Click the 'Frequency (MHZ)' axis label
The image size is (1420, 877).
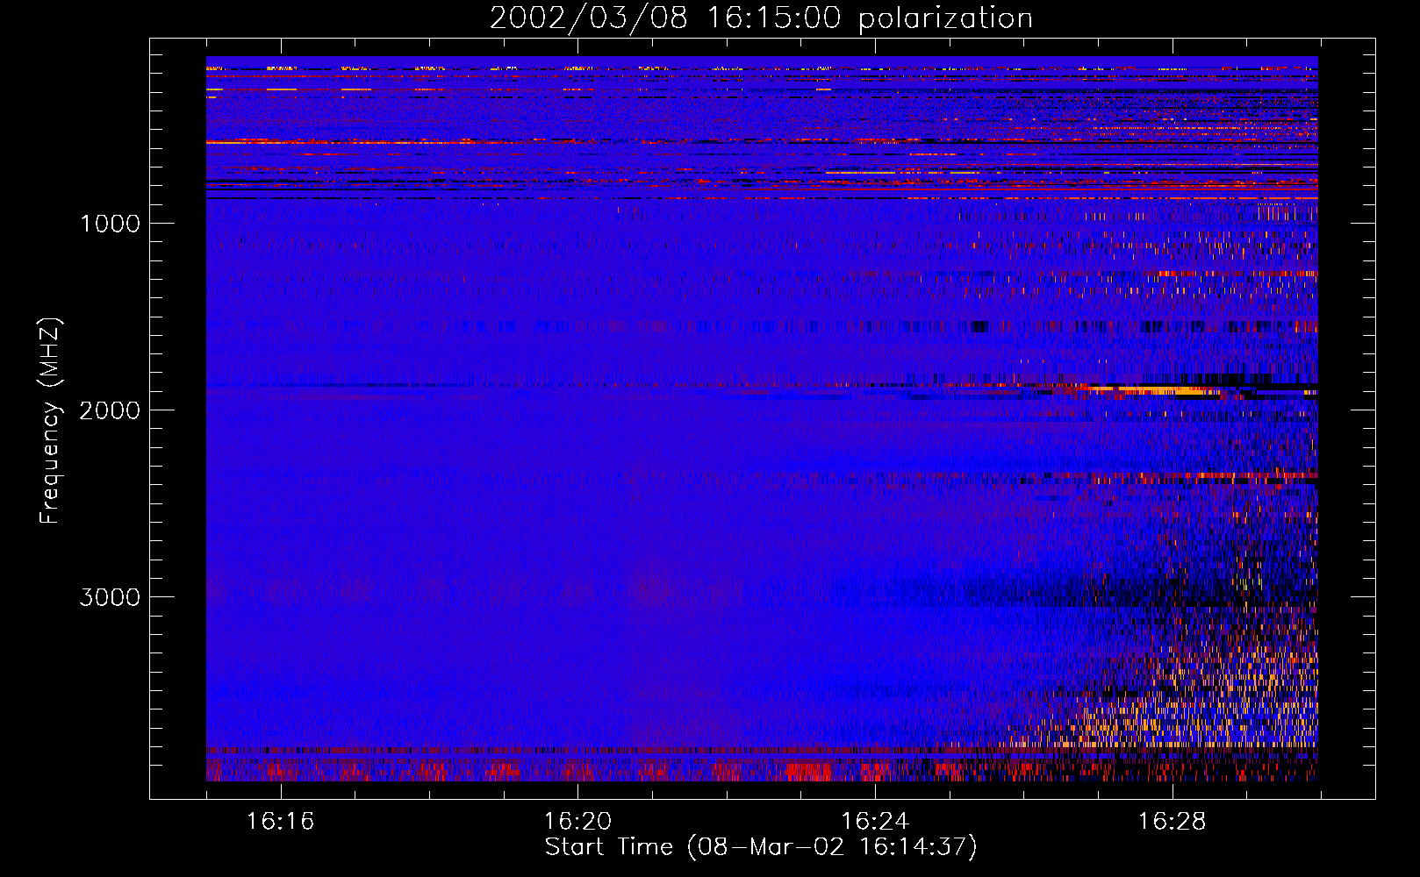[50, 421]
